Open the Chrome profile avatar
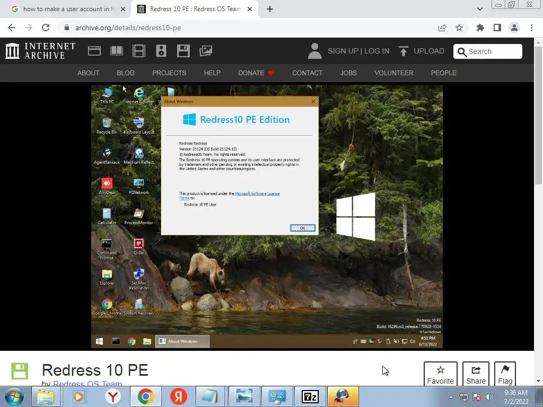 click(514, 28)
